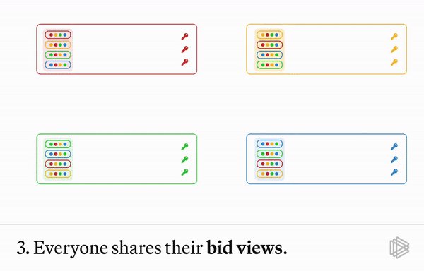Select the red-bordered pill in the red box

[x=58, y=35]
